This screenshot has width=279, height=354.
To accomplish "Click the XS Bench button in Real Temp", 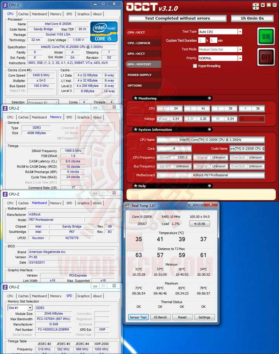I will pyautogui.click(x=160, y=317).
